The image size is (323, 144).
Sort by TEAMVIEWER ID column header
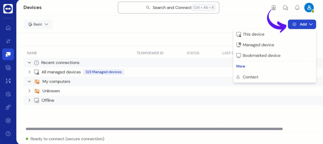(150, 53)
